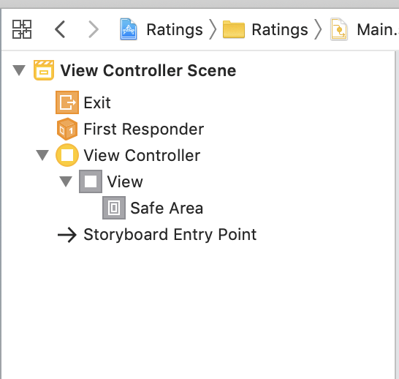Click the Storyboard Entry Point arrow icon
This screenshot has width=399, height=379.
(x=67, y=235)
